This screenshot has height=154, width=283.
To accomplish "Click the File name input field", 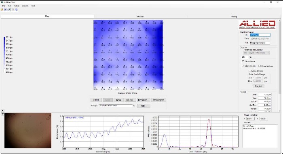I will (x=260, y=43).
